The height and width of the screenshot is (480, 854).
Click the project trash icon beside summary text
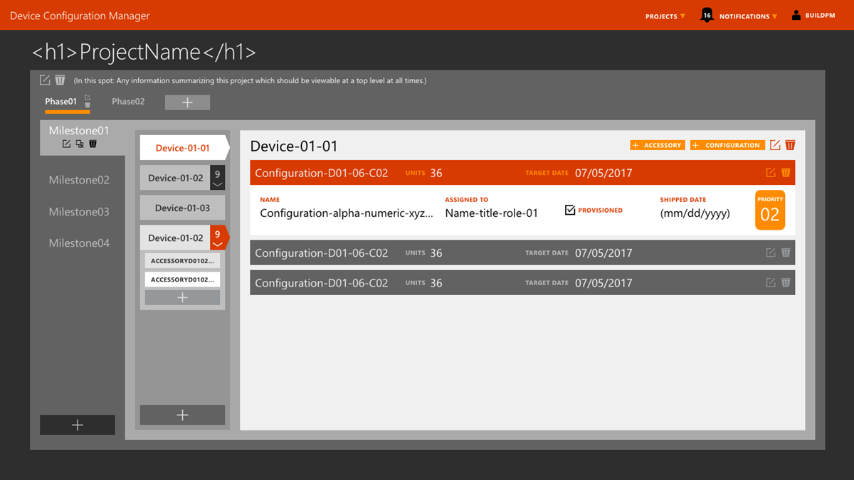tap(60, 80)
